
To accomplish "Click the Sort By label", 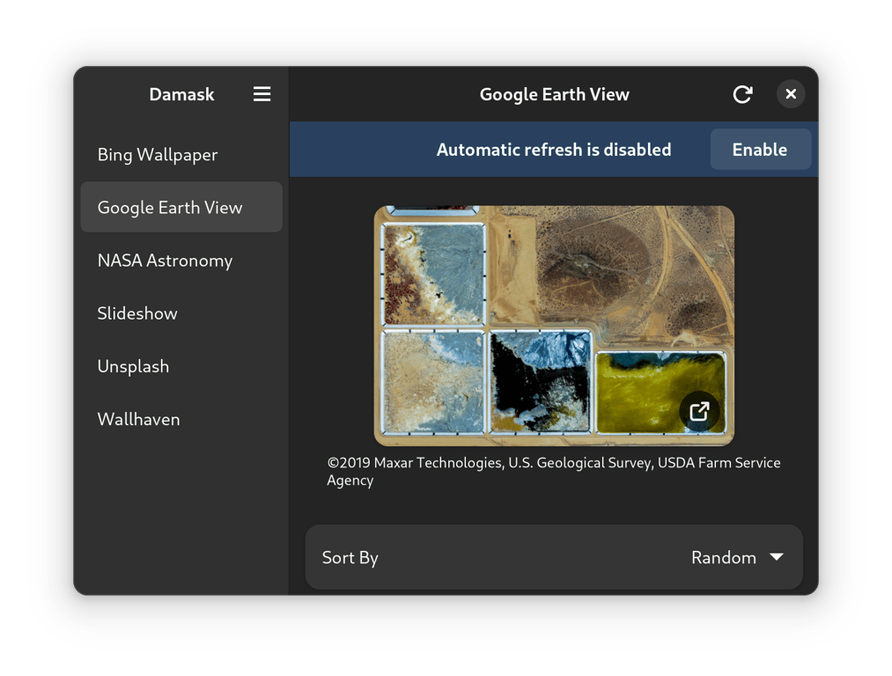I will click(x=350, y=558).
